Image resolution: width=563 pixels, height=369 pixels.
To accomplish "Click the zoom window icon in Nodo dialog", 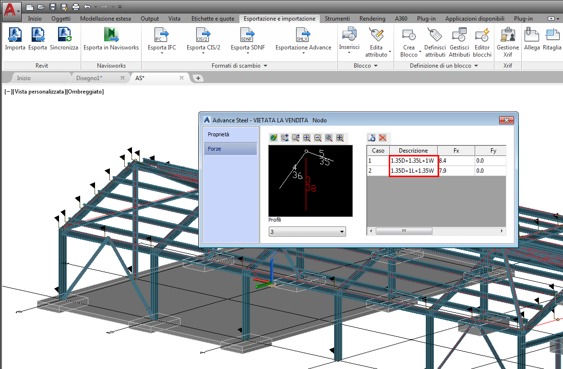I will pos(329,138).
